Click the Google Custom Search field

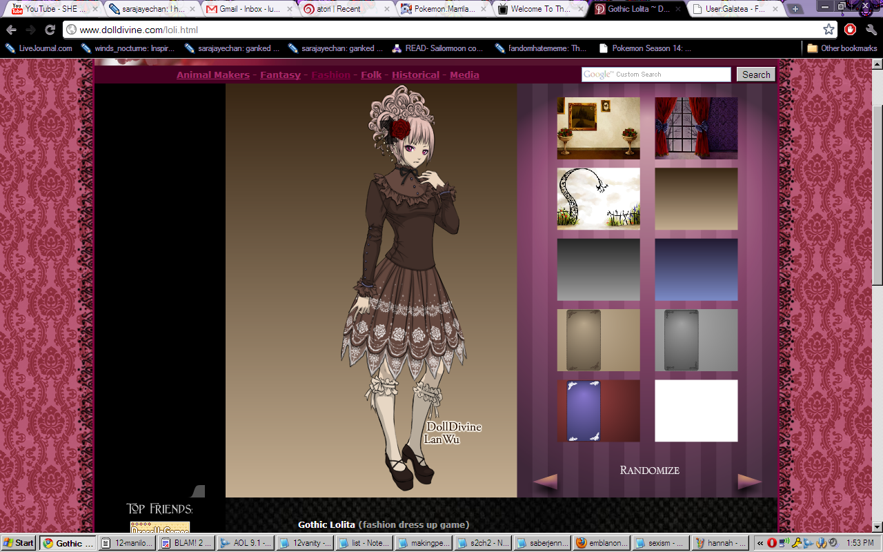pyautogui.click(x=655, y=75)
